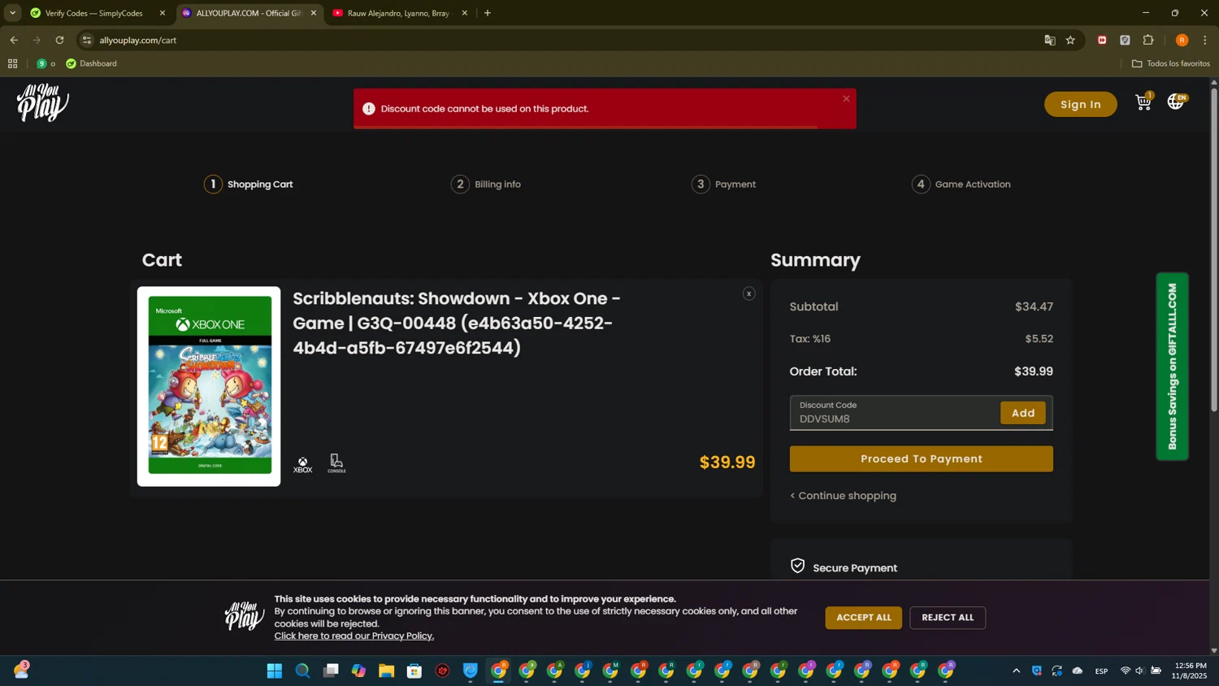The image size is (1219, 686).
Task: Reload the current page
Action: pos(59,40)
